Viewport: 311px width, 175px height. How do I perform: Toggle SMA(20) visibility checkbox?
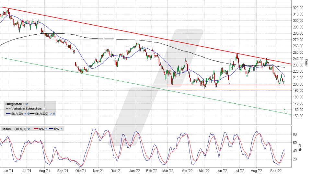click(x=25, y=114)
